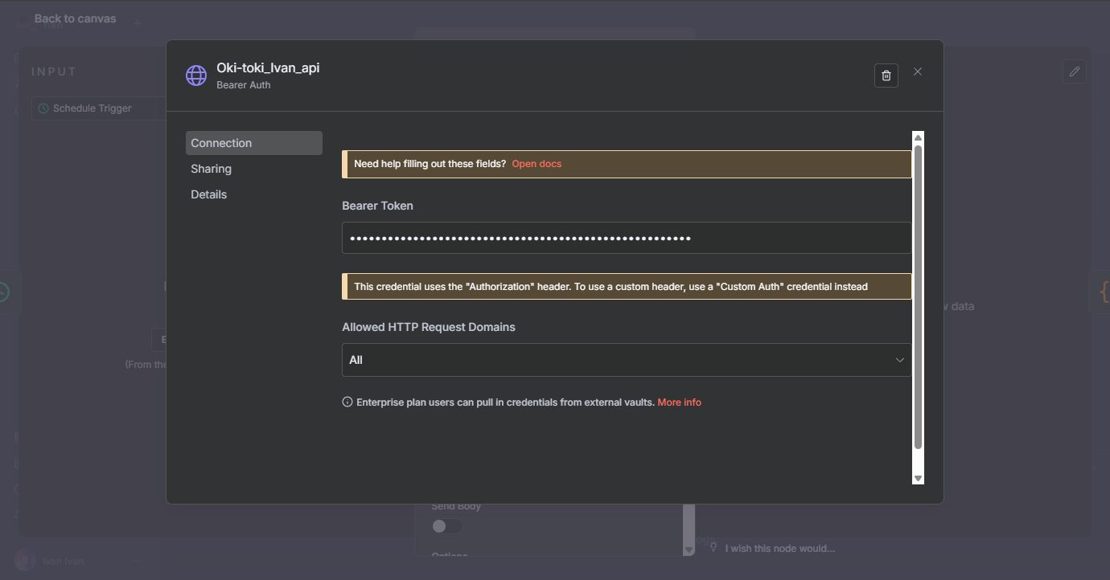Go Back to canvas
This screenshot has height=580, width=1110.
click(x=75, y=18)
